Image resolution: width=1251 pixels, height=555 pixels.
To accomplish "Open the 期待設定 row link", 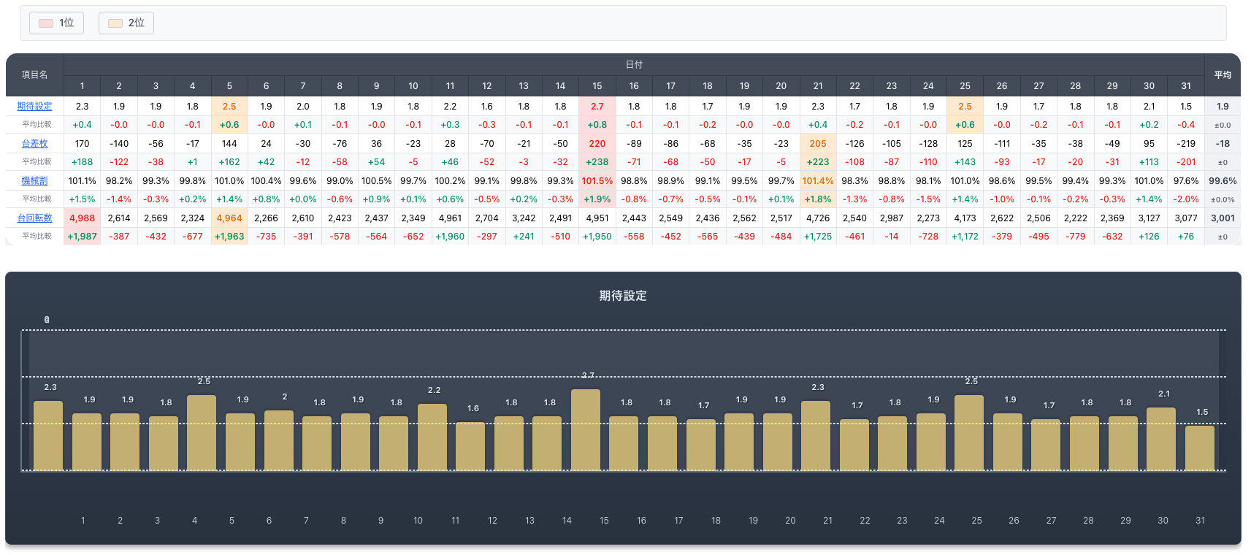I will tap(34, 107).
